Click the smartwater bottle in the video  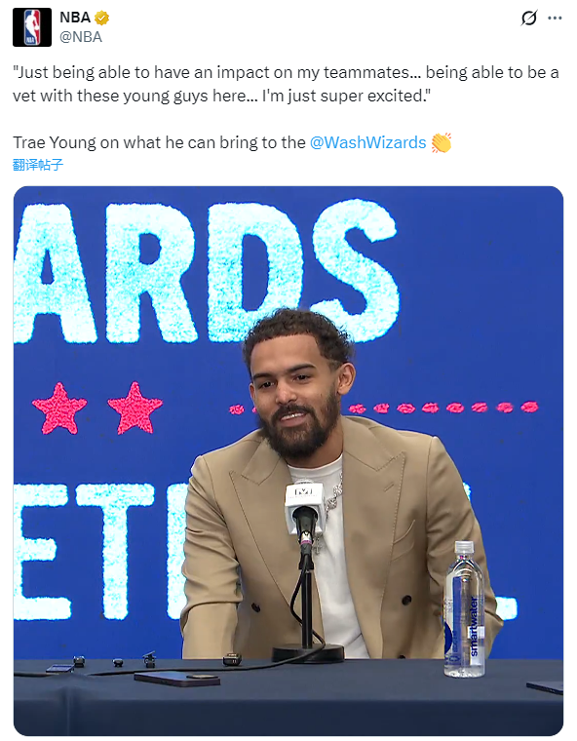pos(464,609)
